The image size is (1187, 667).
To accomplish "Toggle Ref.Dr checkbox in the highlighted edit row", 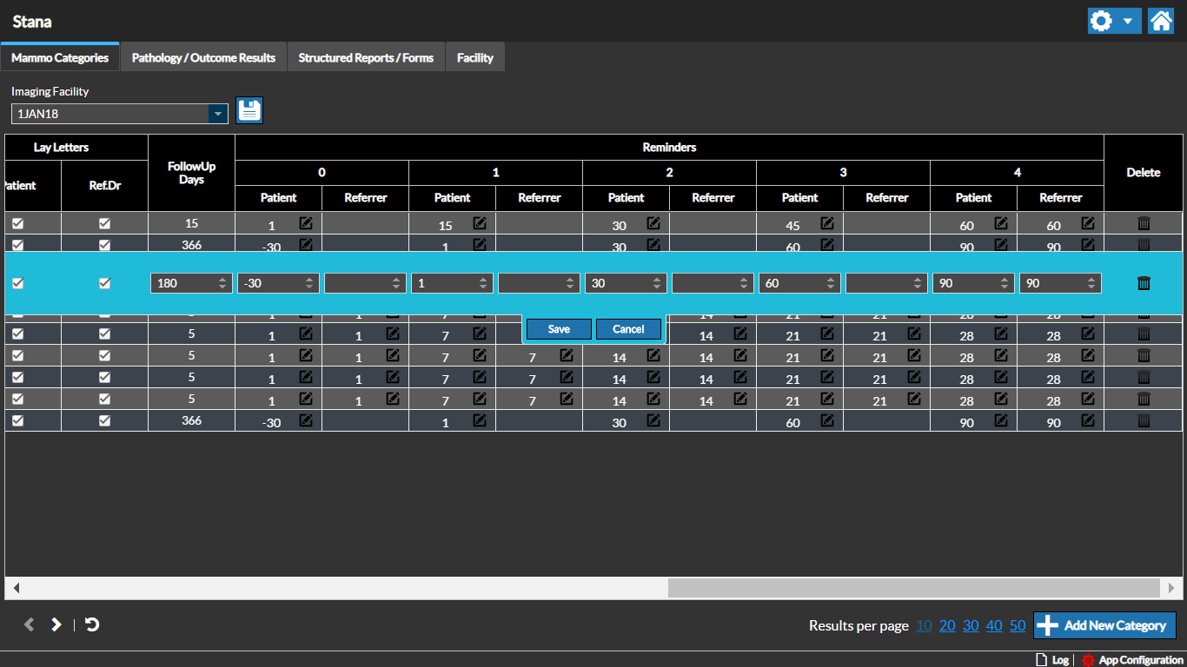I will click(x=105, y=283).
